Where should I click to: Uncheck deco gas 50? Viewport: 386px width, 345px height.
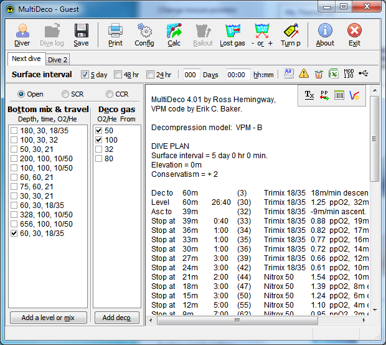(99, 131)
